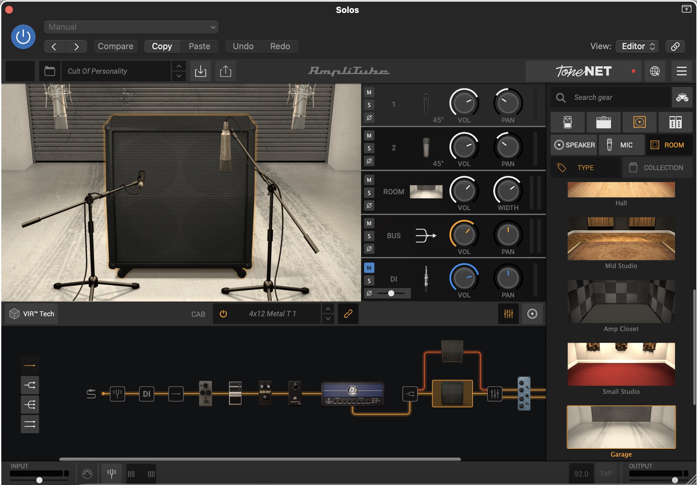Select the stomp pedal gear category icon
This screenshot has height=485, width=697.
[x=567, y=122]
